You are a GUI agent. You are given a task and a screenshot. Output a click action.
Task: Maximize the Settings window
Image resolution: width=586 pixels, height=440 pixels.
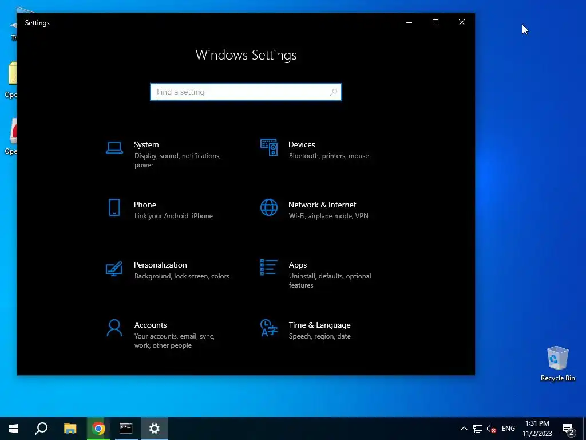(435, 22)
